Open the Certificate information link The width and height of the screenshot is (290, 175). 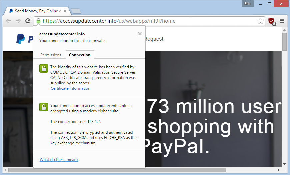(70, 88)
